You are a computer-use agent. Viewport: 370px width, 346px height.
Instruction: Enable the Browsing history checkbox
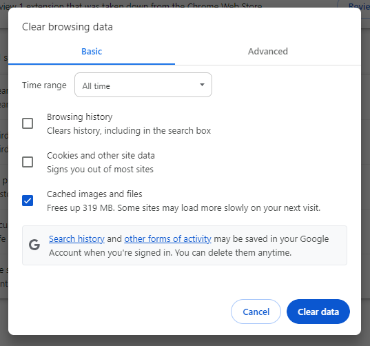click(28, 123)
